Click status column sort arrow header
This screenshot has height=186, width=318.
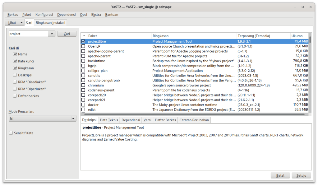[x=84, y=36]
